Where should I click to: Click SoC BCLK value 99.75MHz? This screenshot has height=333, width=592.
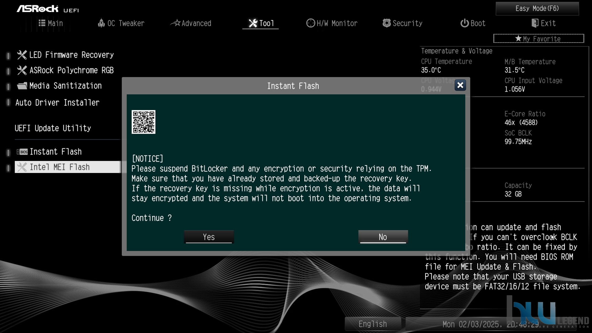click(518, 142)
